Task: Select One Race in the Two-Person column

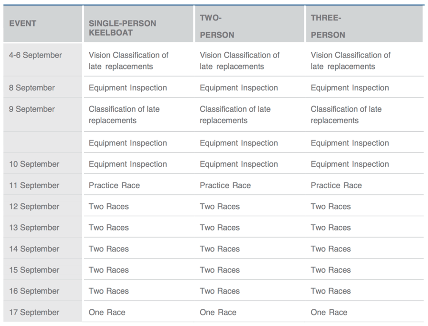Action: point(218,313)
